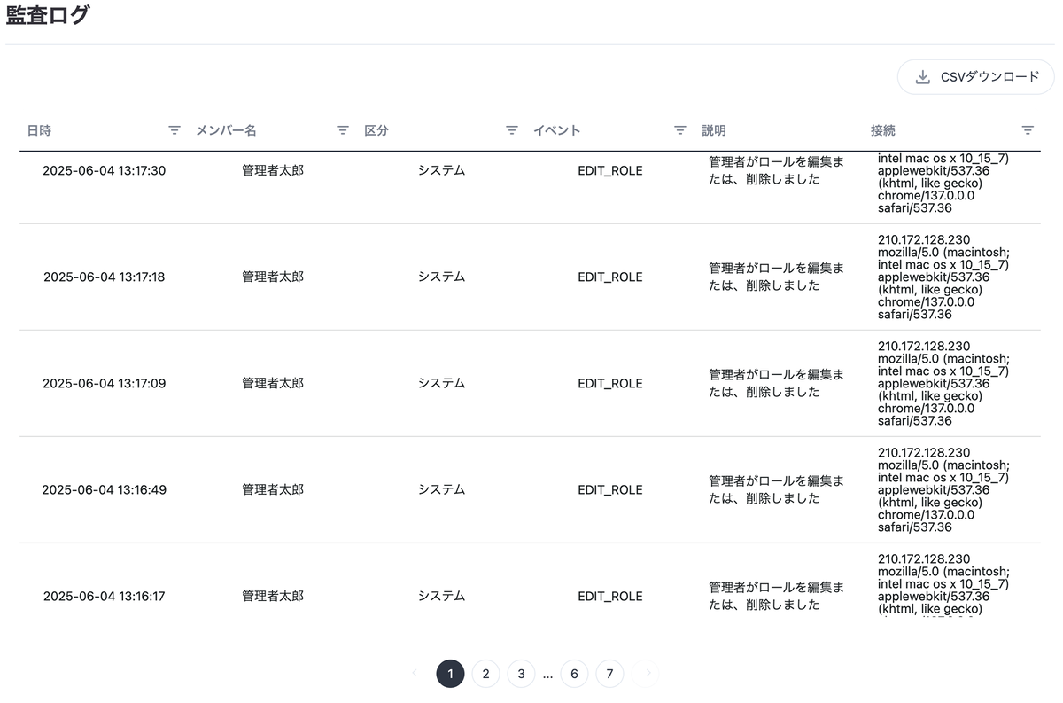The width and height of the screenshot is (1063, 703).
Task: Select timestamp 2025-06-04 13:17:30
Action: 104,170
